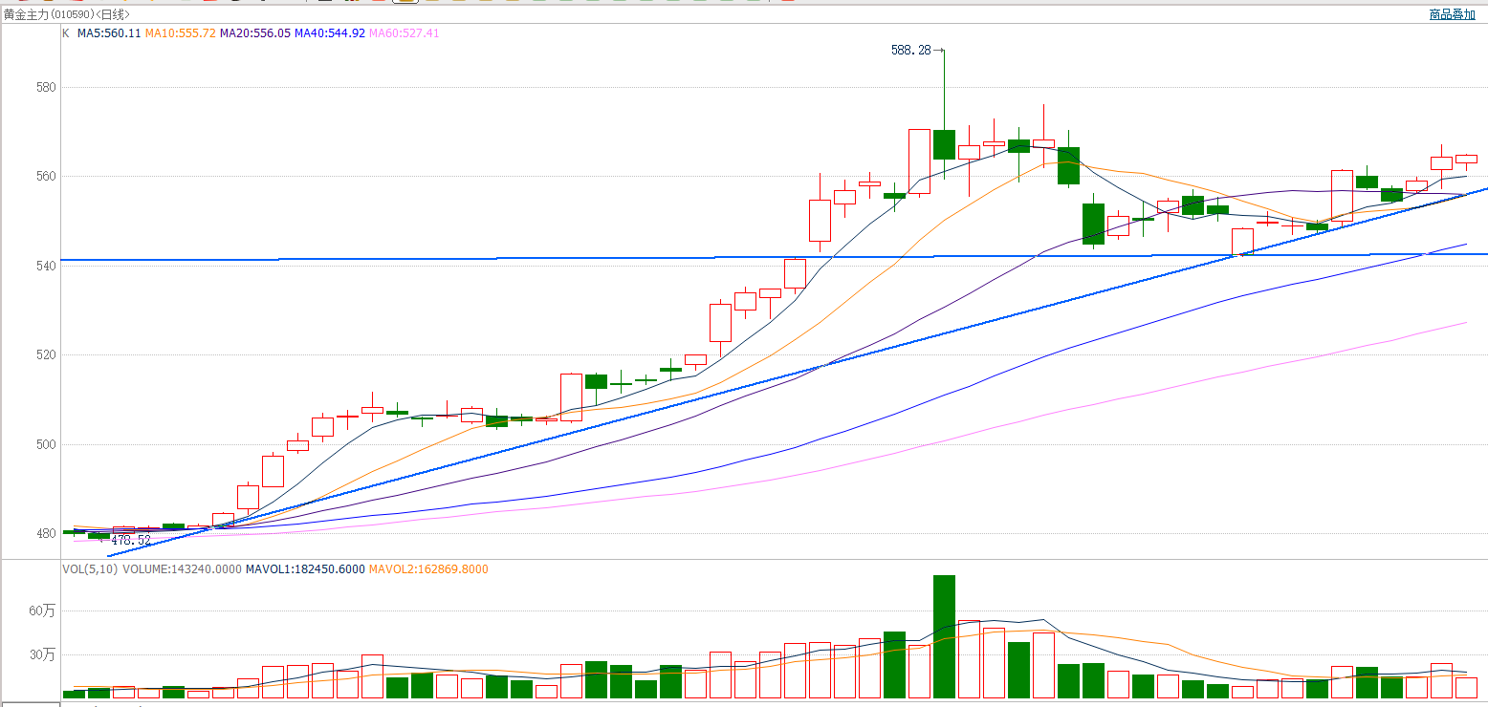
Task: Click the 黄金主力(010590)<日线> chart title
Action: 67,15
